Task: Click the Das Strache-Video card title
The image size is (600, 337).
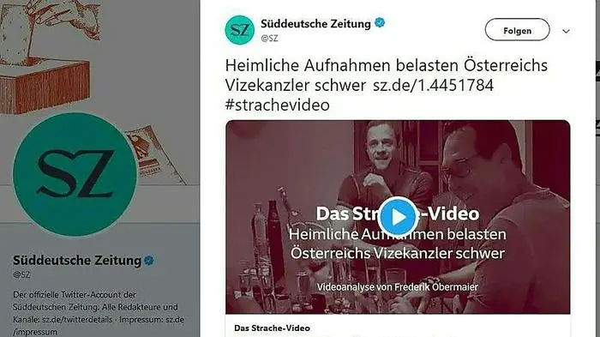Action: click(x=272, y=328)
